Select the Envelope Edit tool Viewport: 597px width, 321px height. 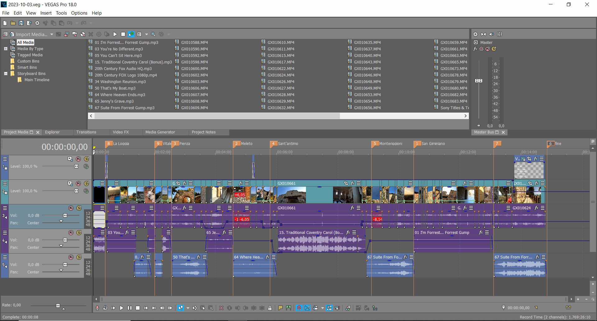(195, 308)
